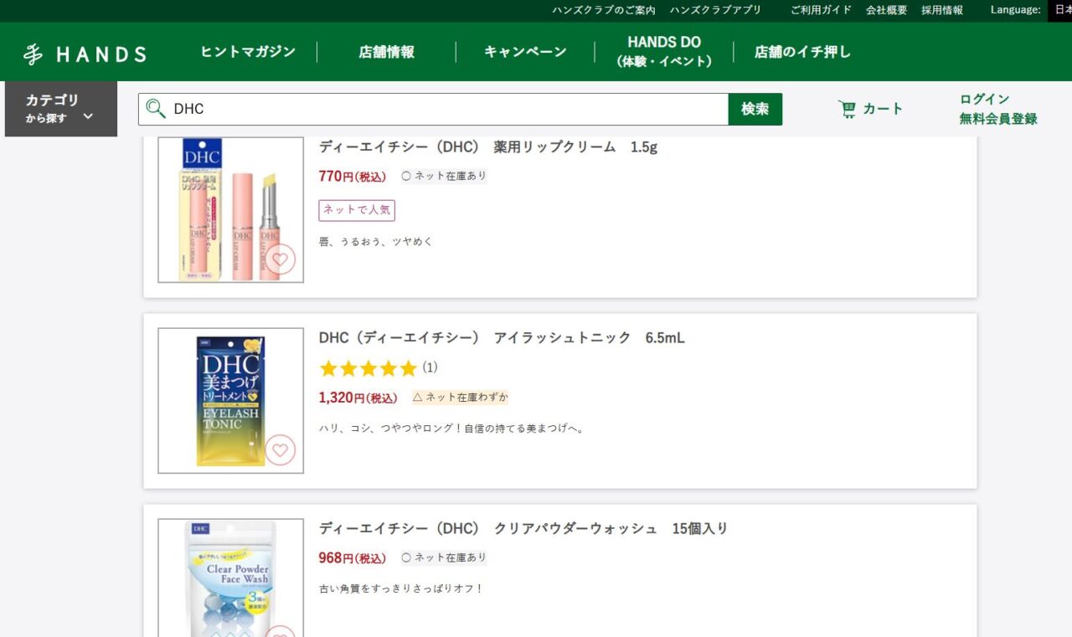This screenshot has height=637, width=1072.
Task: Click ネット在庫わずか stock label
Action: [460, 398]
